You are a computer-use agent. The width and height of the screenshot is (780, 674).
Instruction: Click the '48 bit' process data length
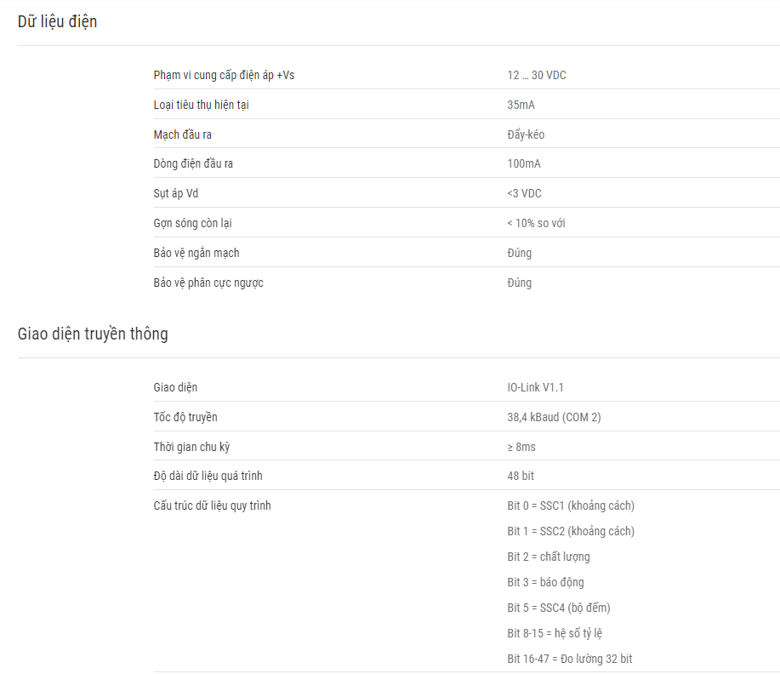[521, 476]
